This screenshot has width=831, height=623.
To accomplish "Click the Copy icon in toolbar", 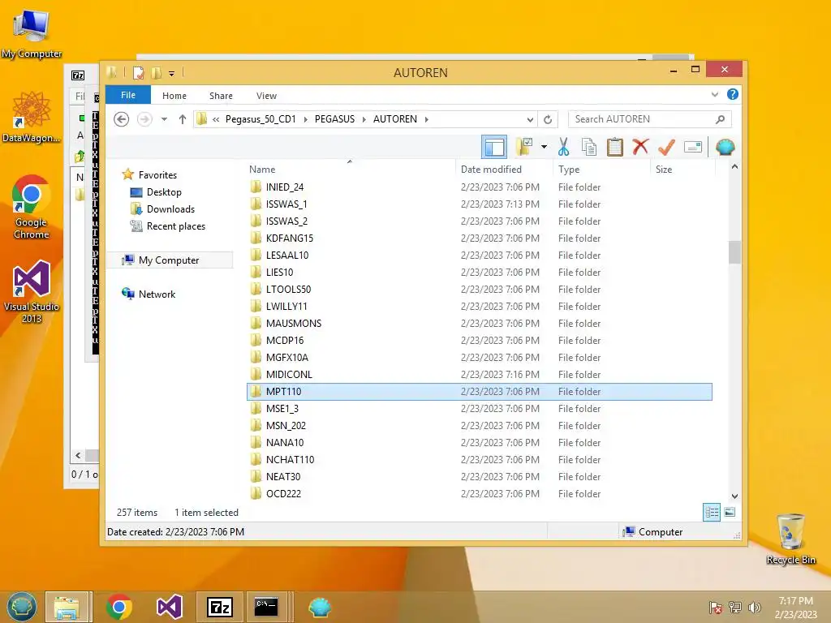I will click(x=589, y=147).
